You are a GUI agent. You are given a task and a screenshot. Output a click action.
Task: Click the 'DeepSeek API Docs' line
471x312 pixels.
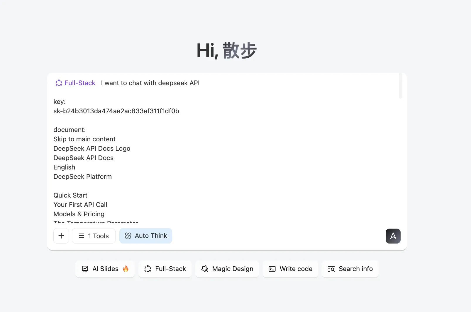tap(83, 158)
